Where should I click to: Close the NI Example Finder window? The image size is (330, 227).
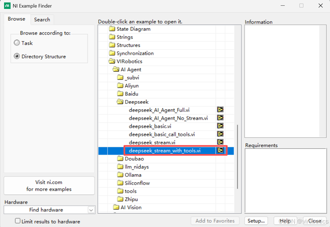(320, 6)
